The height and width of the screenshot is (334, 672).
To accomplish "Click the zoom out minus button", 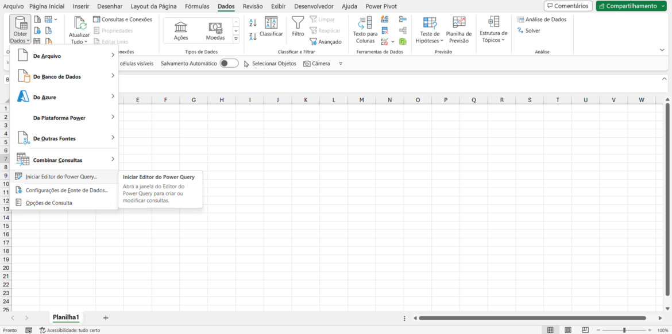I will (598, 330).
